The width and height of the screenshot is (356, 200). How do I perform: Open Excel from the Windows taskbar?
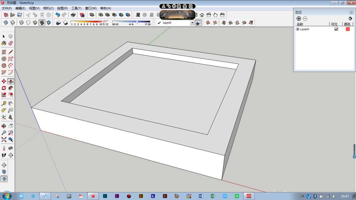coord(213,196)
